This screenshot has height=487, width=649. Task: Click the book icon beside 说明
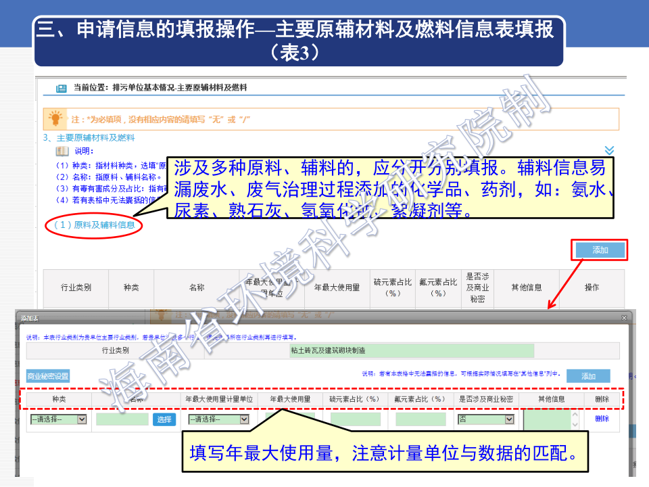62,151
